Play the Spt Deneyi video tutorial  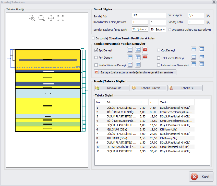145,50
